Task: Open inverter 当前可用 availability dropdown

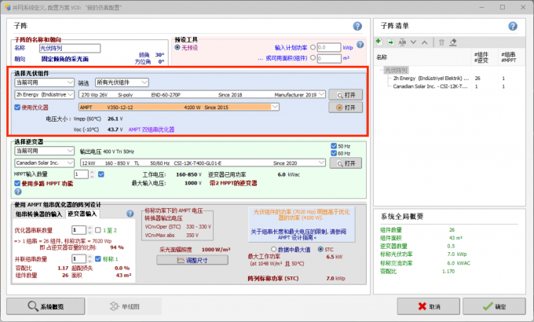Action: [x=44, y=151]
